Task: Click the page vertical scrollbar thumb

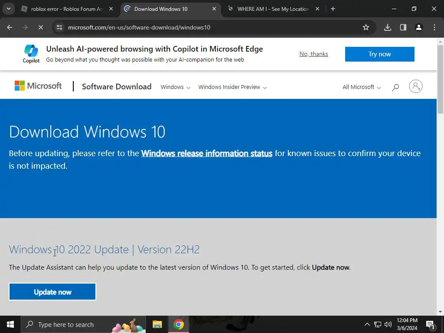Action: pyautogui.click(x=440, y=79)
